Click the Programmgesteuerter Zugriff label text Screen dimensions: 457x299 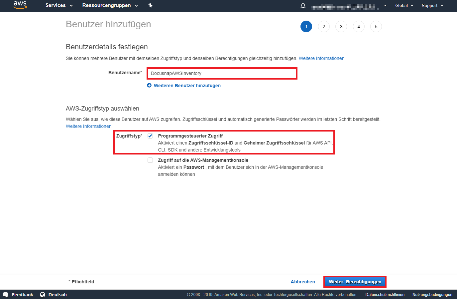click(x=190, y=136)
